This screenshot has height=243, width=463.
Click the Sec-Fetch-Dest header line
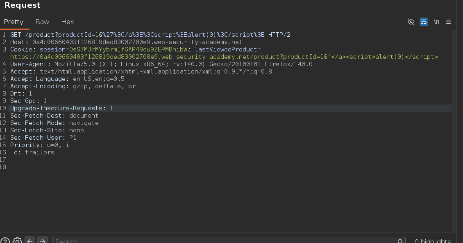[54, 116]
